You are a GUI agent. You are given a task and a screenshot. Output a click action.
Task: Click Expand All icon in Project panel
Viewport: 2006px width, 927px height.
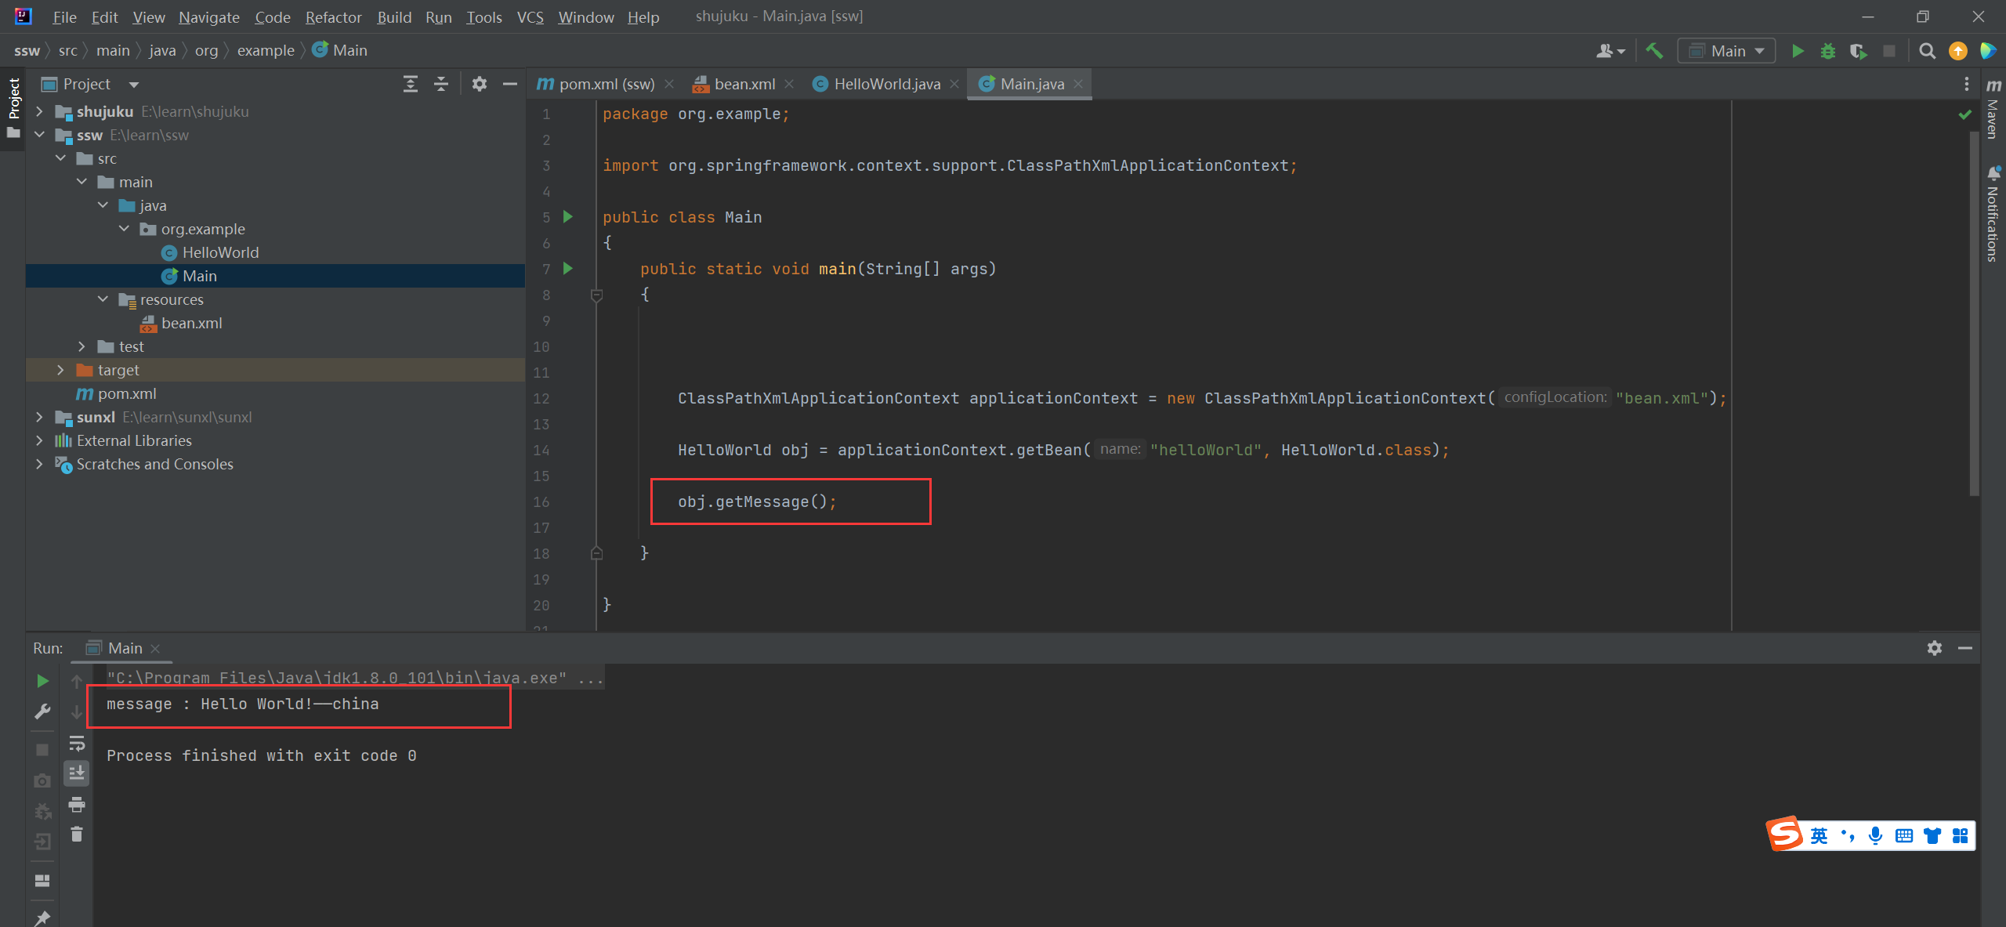coord(410,84)
